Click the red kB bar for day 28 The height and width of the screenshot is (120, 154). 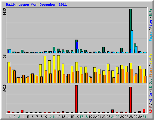131,100
